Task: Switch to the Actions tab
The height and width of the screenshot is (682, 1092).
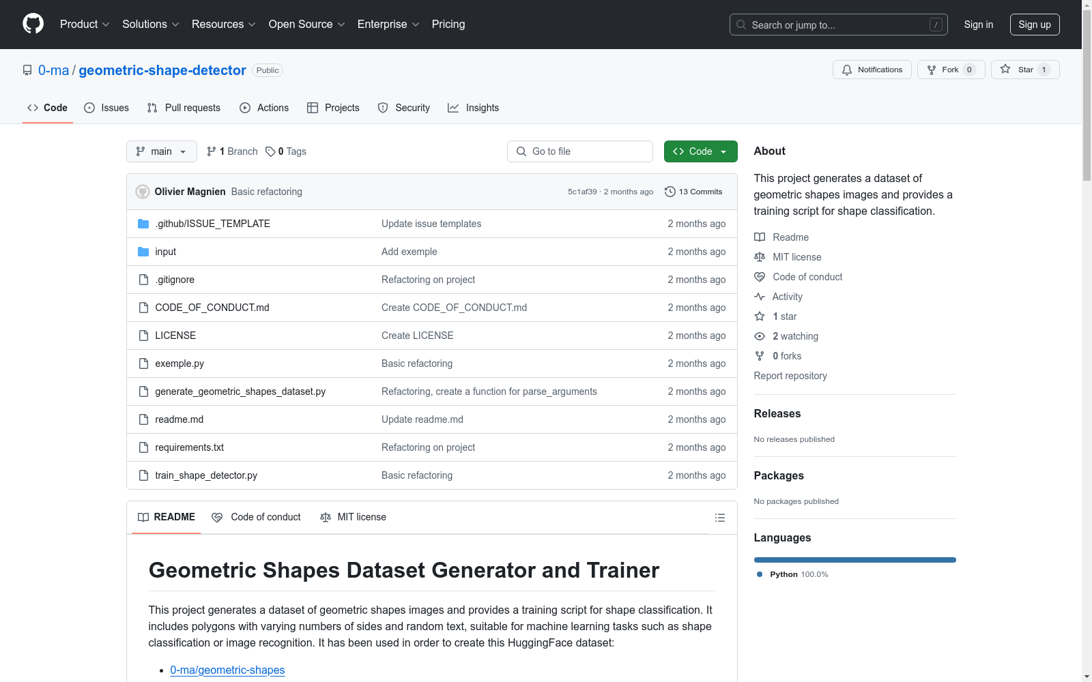Action: coord(264,108)
